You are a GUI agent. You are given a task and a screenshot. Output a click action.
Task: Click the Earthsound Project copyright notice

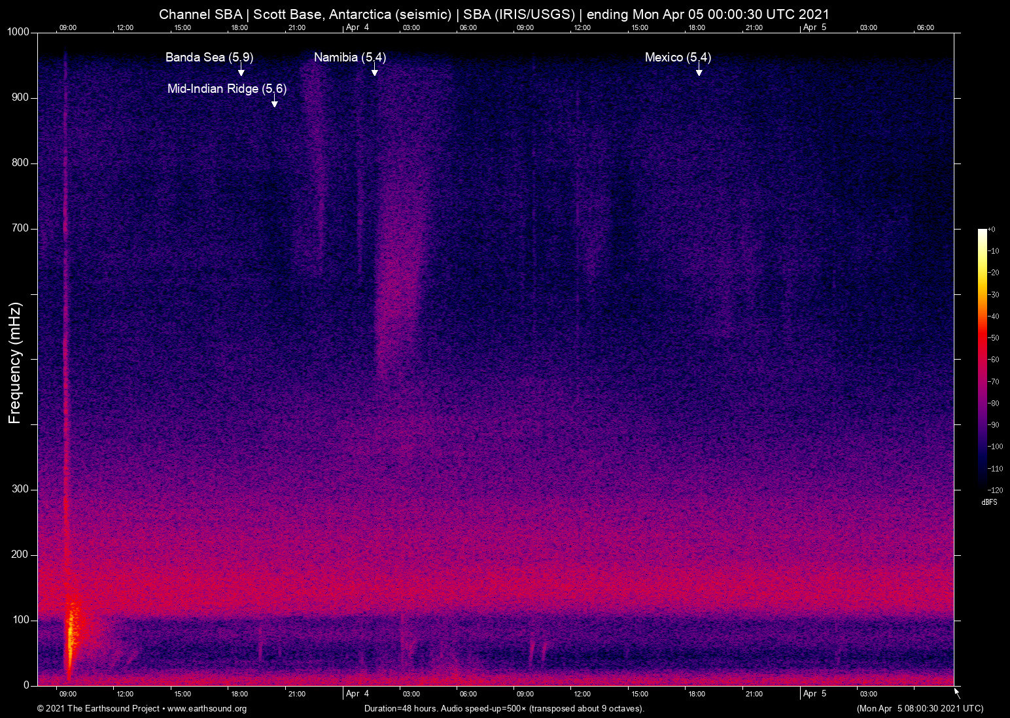[x=98, y=709]
